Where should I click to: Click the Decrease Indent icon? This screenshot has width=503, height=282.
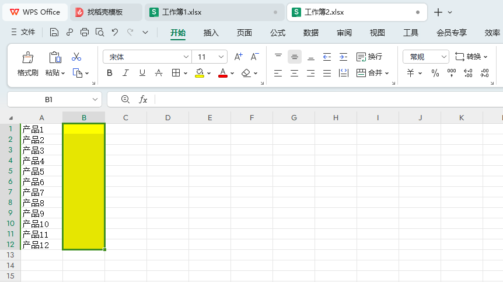pyautogui.click(x=327, y=57)
